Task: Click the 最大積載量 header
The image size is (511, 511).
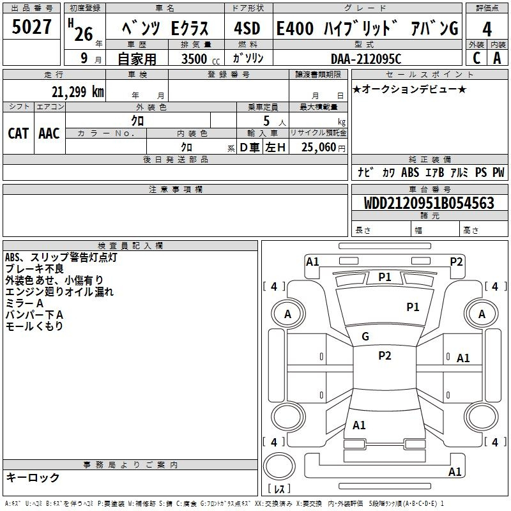Action: click(x=318, y=107)
